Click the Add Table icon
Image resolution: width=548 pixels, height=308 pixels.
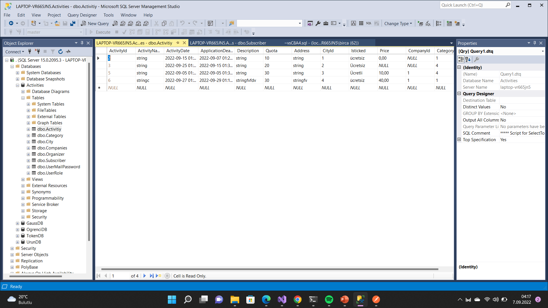coord(449,23)
